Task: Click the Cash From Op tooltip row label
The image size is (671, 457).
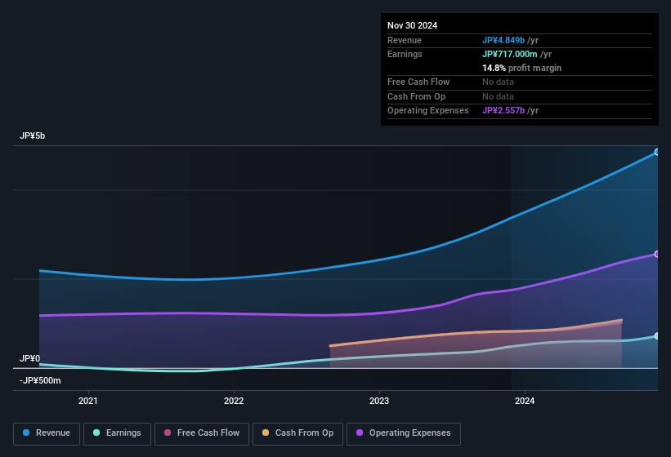Action: coord(416,96)
